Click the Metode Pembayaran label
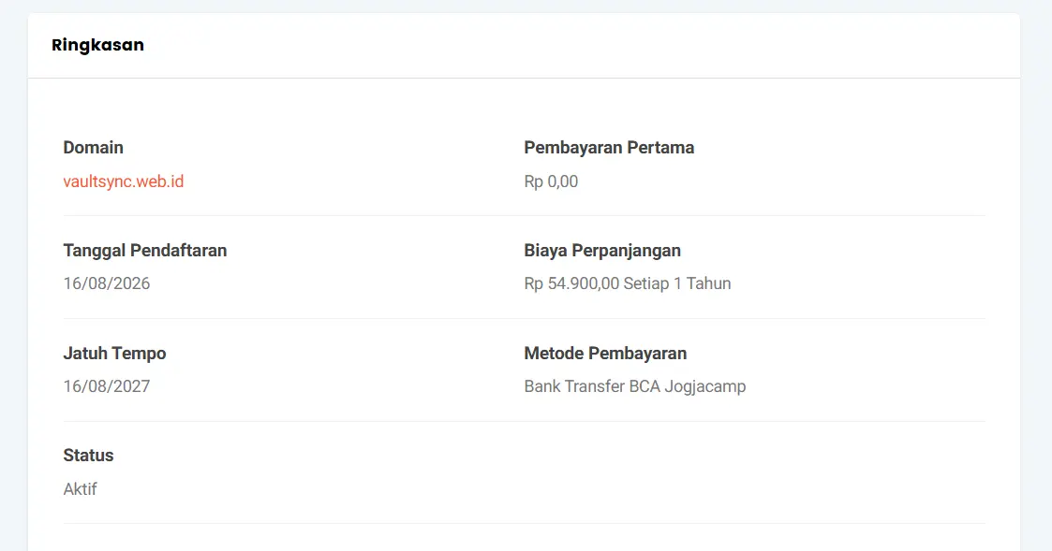The image size is (1052, 551). pyautogui.click(x=605, y=354)
